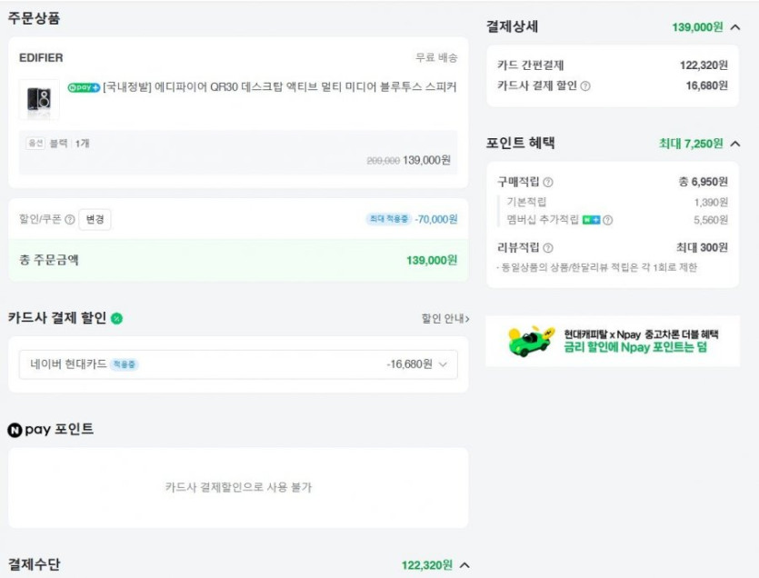This screenshot has height=578, width=759.
Task: Click the green check icon beside 카드사 결제 할인
Action: 117,318
